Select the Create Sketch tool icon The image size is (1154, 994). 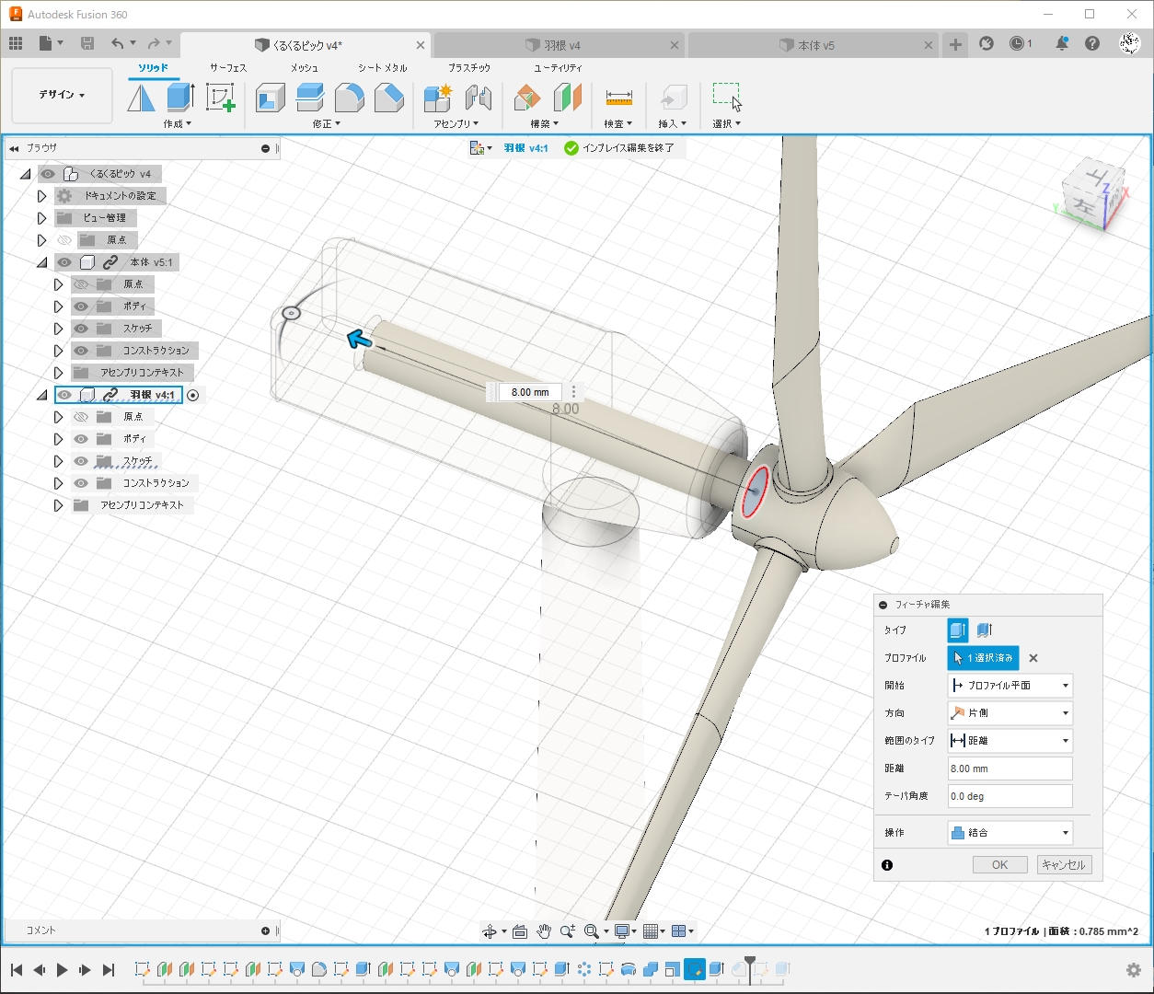pos(220,98)
